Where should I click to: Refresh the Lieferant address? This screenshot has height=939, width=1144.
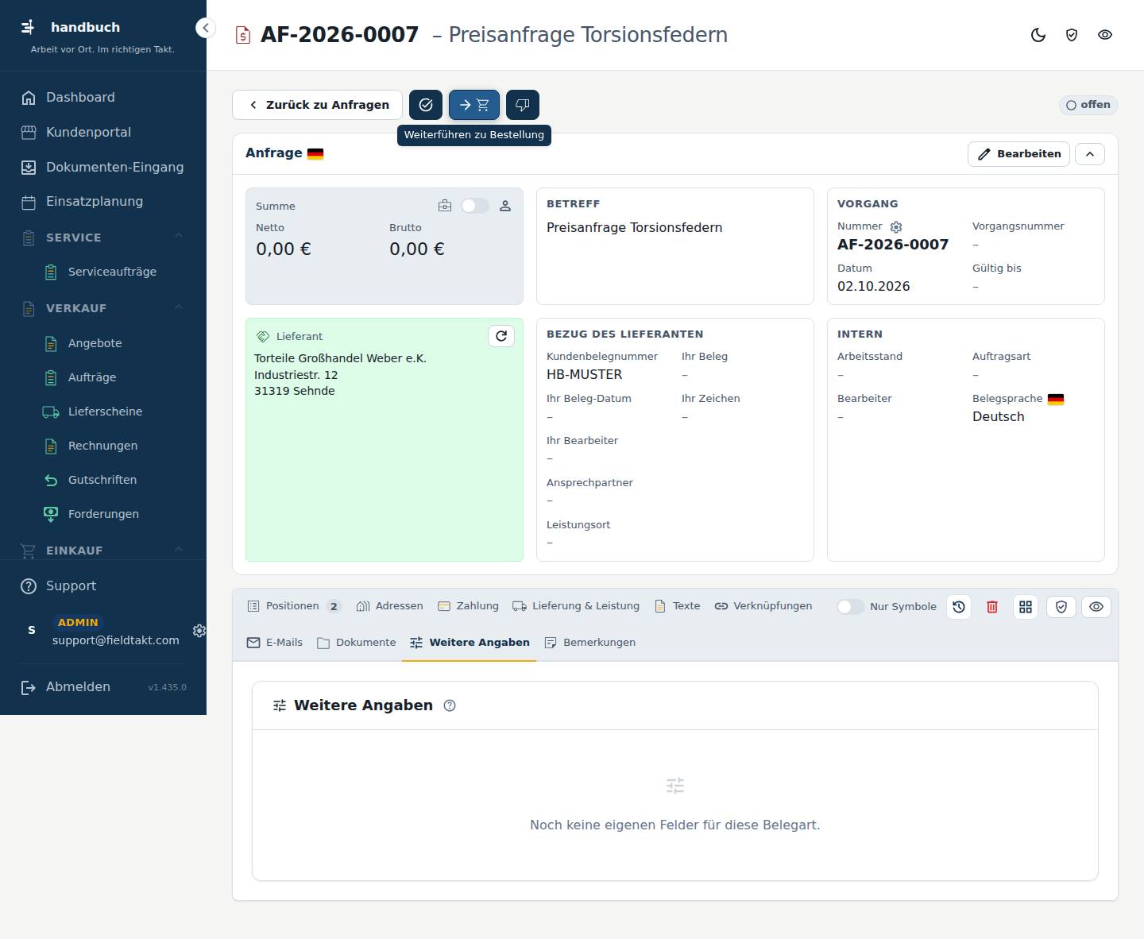coord(501,336)
